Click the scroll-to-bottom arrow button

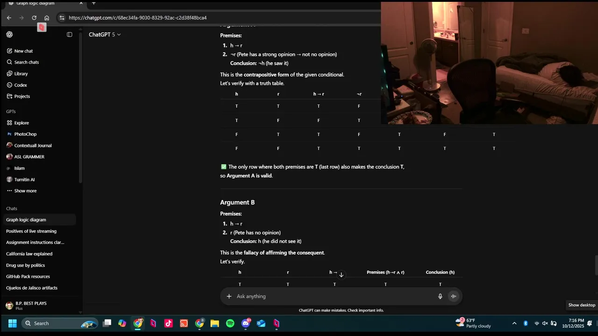tap(341, 275)
